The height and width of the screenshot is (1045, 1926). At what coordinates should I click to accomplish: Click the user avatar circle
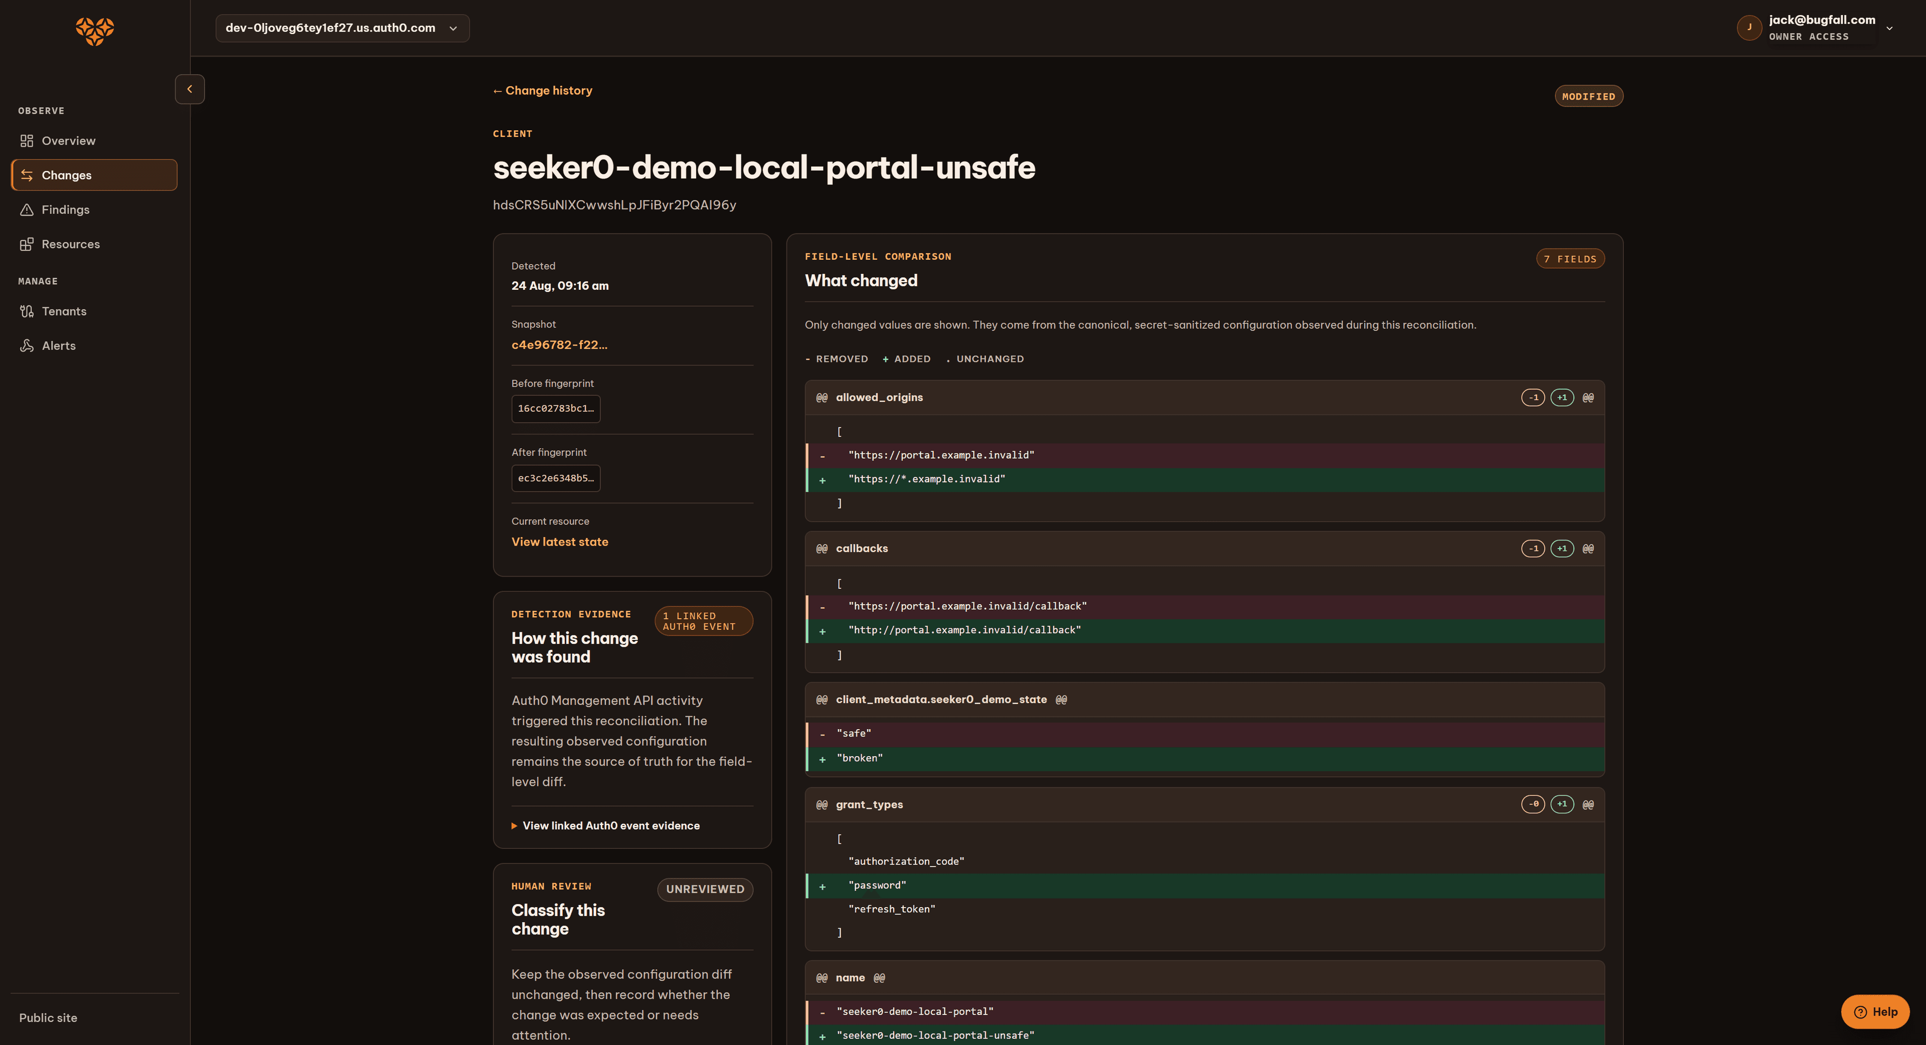tap(1749, 28)
